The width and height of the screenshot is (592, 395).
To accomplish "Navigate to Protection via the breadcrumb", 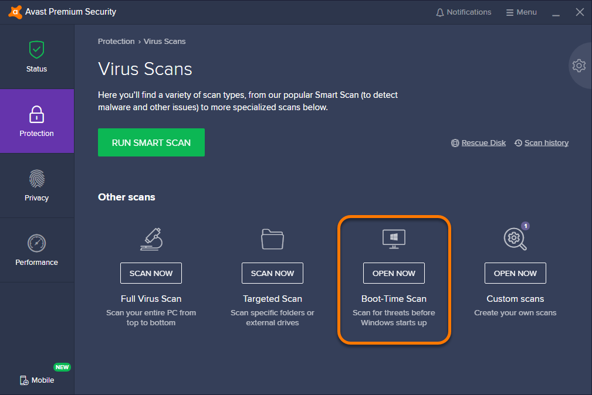I will click(116, 41).
